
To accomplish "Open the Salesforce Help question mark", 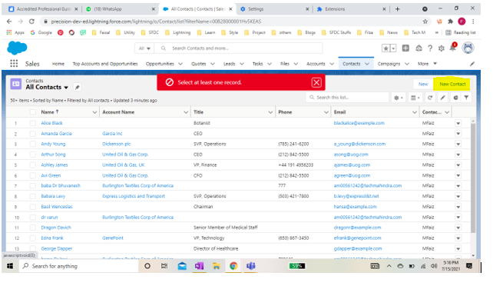I will point(430,48).
